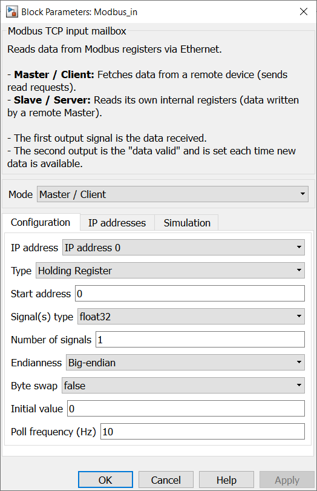The width and height of the screenshot is (317, 491).
Task: Click the OK button
Action: pos(105,479)
